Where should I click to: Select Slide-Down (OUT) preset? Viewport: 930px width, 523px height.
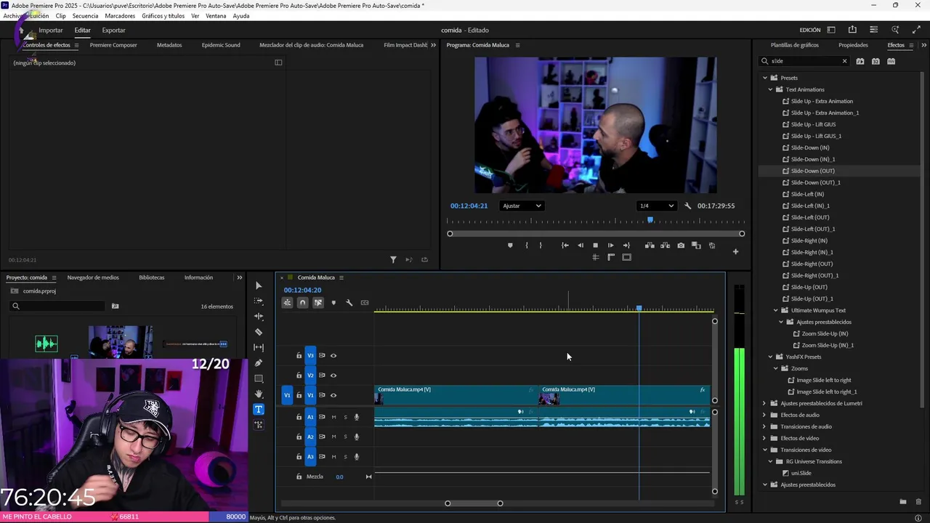click(812, 171)
